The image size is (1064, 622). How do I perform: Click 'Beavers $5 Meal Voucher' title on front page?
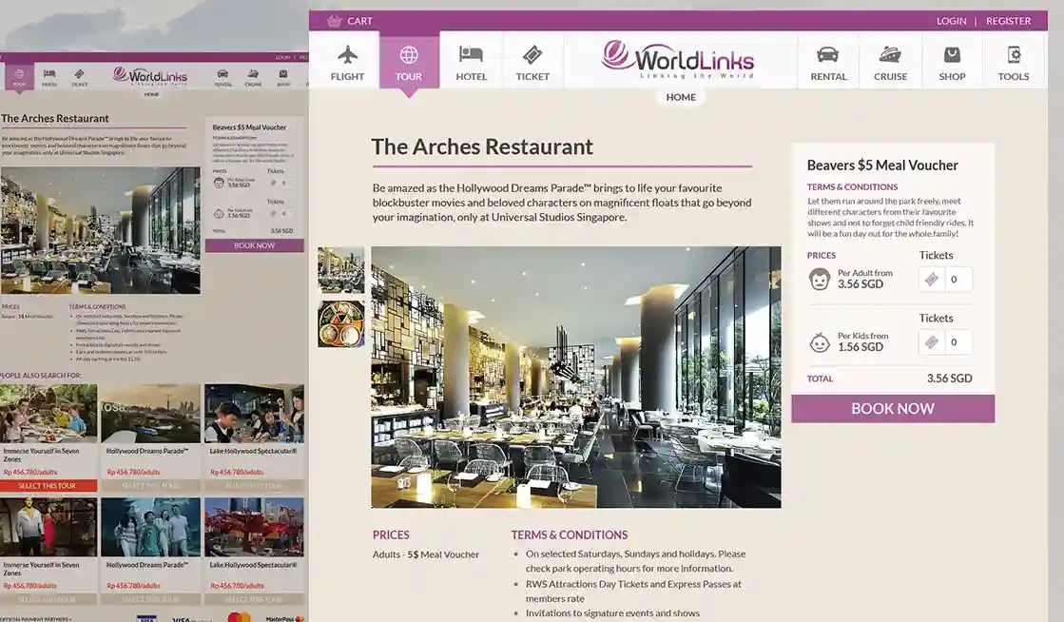pos(882,165)
